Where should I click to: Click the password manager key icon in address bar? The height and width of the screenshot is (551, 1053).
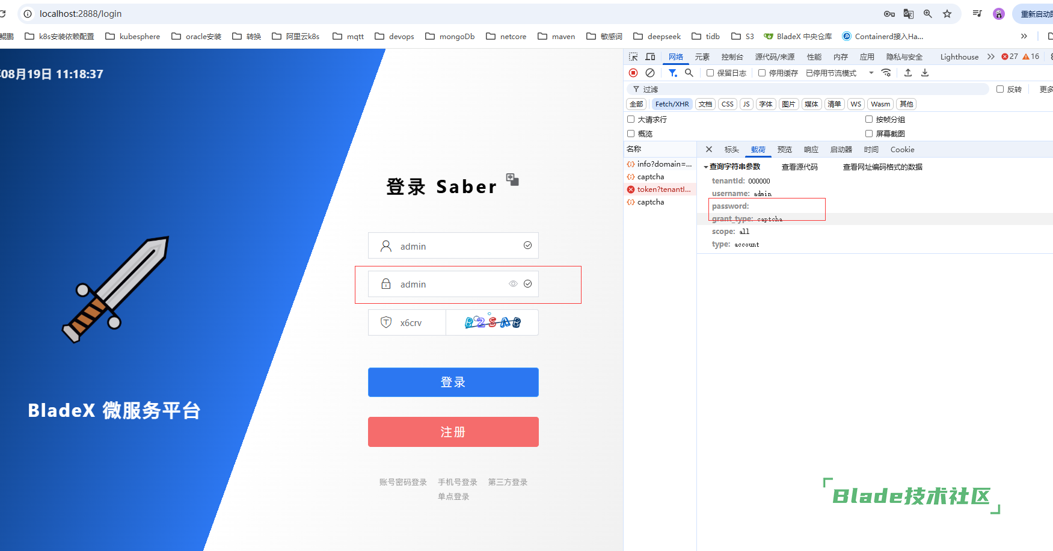point(889,14)
